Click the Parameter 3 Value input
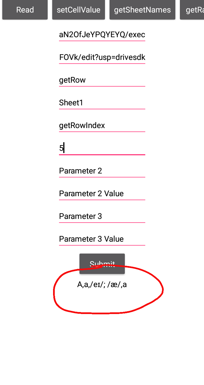204x385 pixels. click(102, 239)
